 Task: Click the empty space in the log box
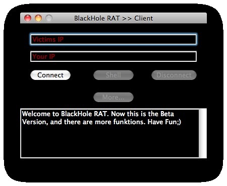(109, 142)
